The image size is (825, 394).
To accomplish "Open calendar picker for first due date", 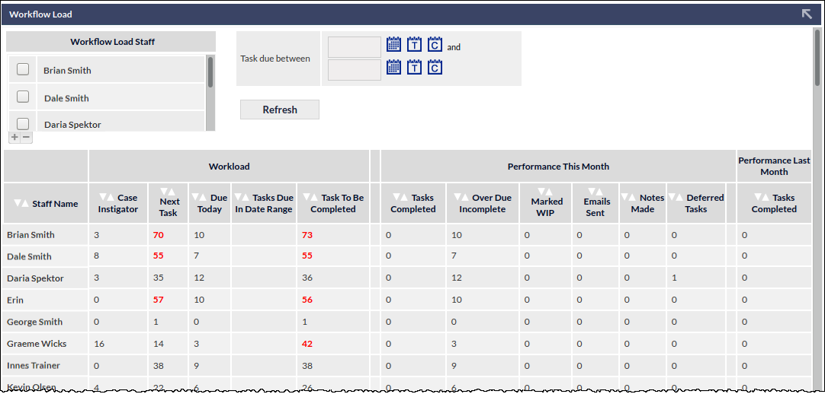I will coord(393,44).
